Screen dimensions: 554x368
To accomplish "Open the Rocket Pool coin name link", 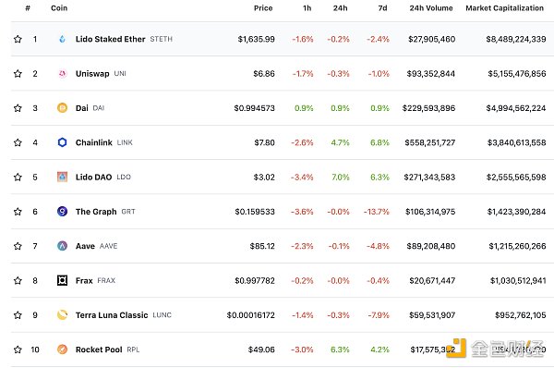I will click(x=99, y=350).
